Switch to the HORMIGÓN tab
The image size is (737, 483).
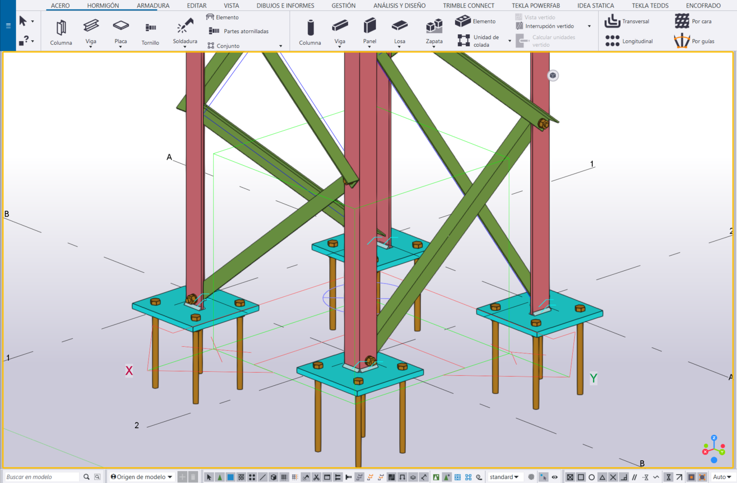click(x=103, y=5)
